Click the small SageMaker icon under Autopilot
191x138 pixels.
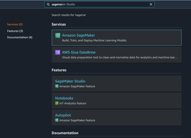click(x=57, y=120)
